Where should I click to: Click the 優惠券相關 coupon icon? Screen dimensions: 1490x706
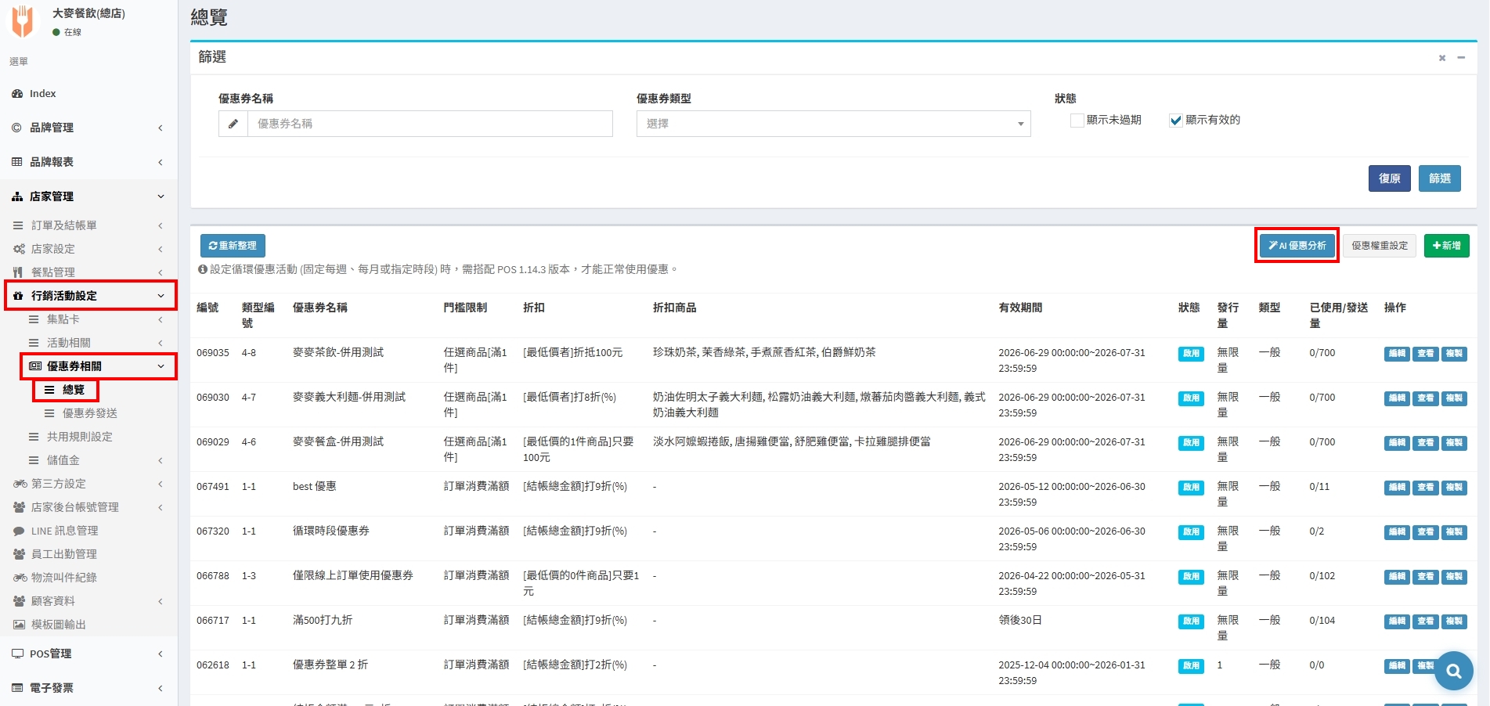[x=34, y=366]
